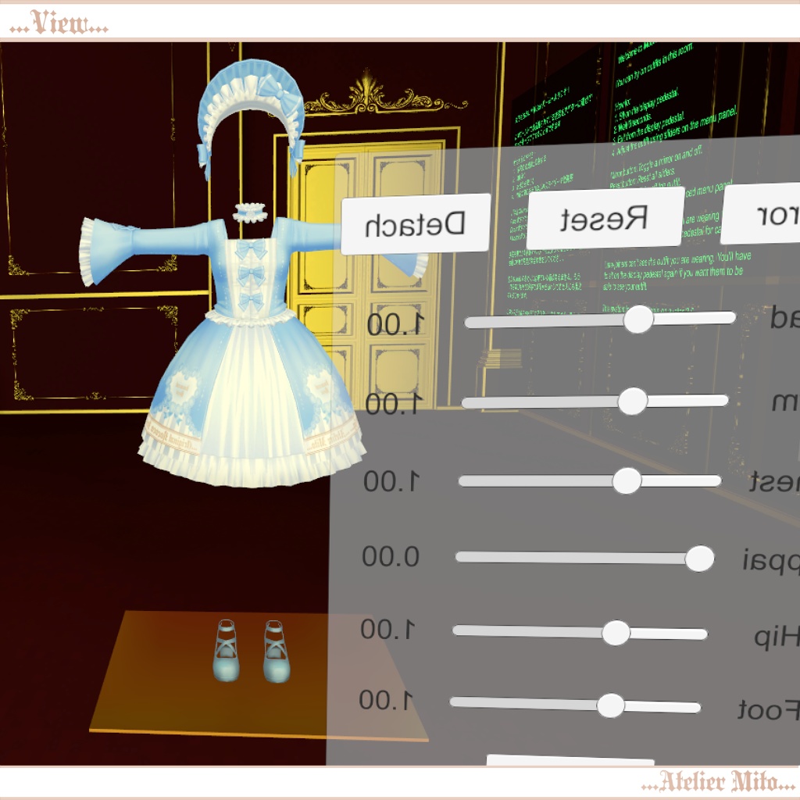Click the frilled choker above the dress
800x800 pixels.
click(250, 212)
